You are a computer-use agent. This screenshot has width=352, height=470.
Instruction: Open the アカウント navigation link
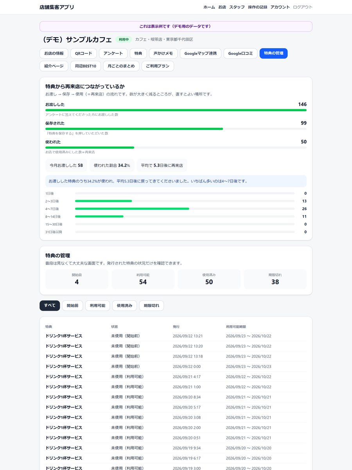point(280,7)
